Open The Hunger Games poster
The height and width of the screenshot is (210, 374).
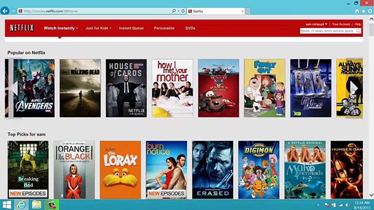coord(347,170)
